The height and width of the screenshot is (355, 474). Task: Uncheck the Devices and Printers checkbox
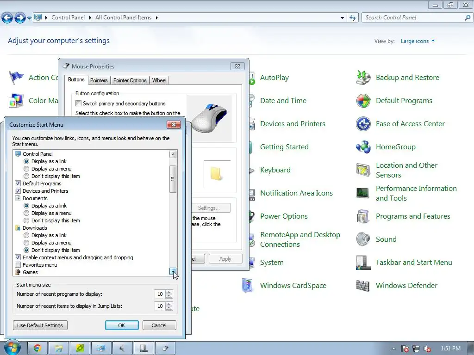[18, 191]
